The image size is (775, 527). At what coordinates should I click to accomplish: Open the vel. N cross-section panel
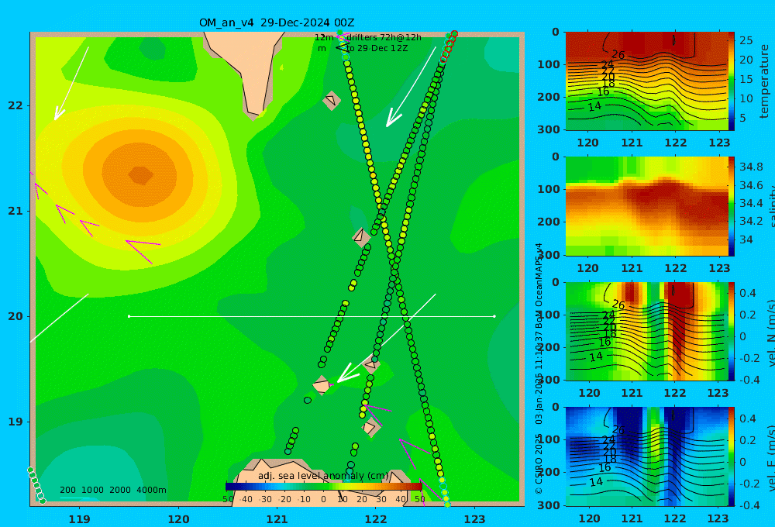[646, 331]
